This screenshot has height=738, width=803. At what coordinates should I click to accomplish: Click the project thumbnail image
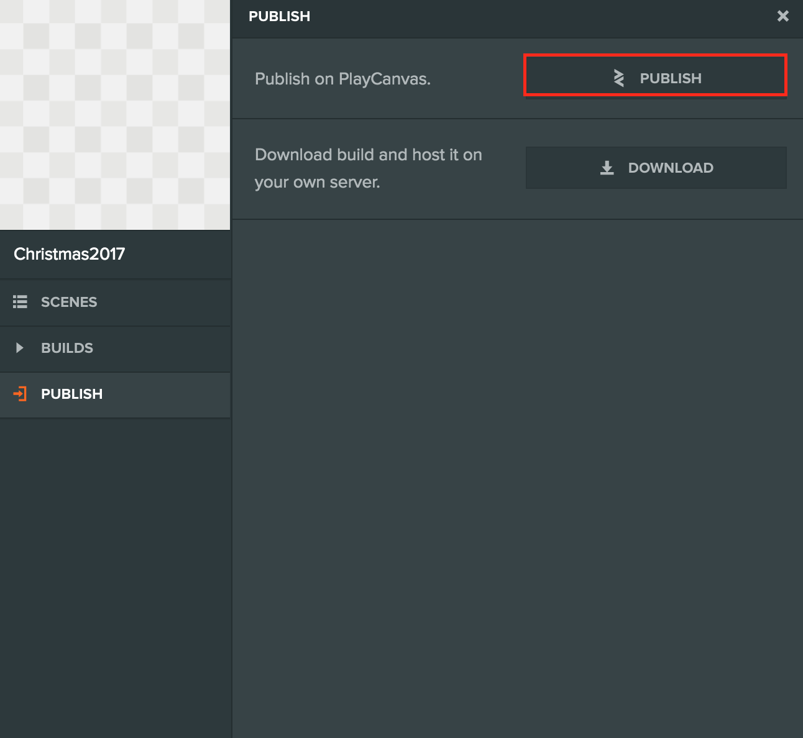115,115
